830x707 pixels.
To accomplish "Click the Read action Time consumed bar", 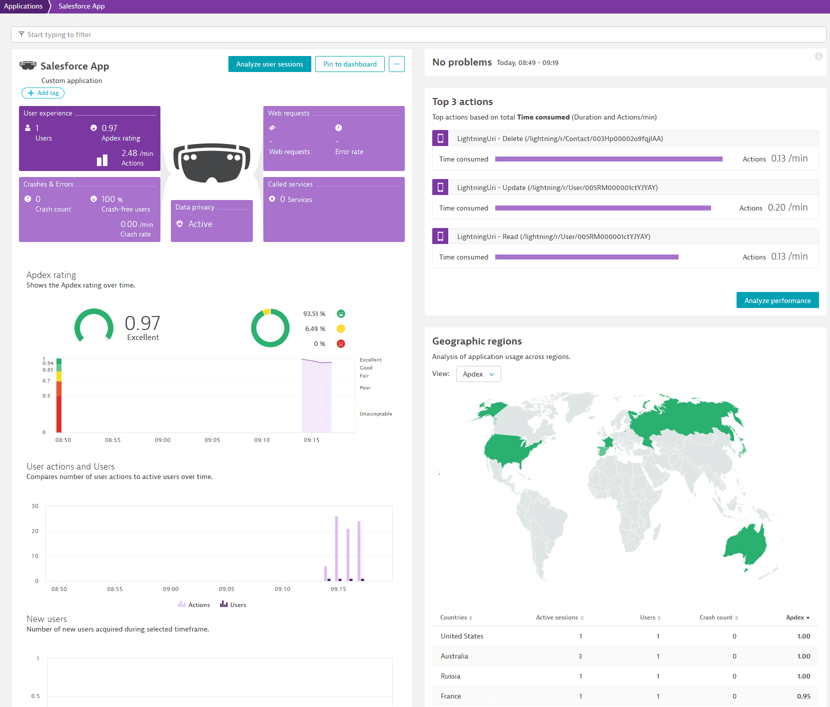I will (x=587, y=257).
